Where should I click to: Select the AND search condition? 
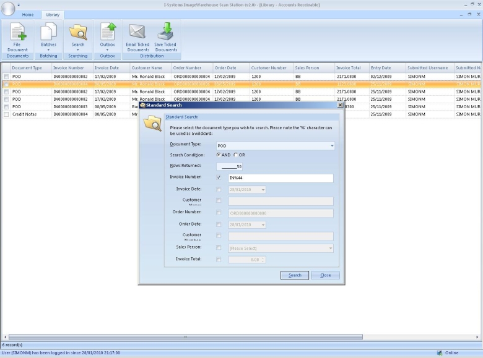[219, 155]
